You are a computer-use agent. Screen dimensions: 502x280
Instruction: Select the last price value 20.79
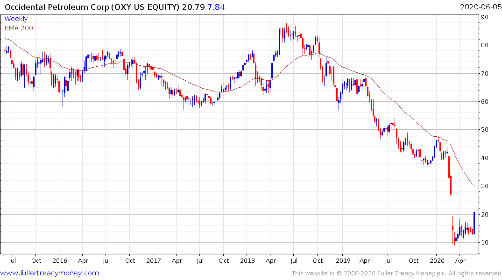pyautogui.click(x=193, y=7)
